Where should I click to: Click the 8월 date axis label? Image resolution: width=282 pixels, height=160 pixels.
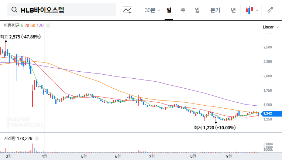click(x=193, y=156)
